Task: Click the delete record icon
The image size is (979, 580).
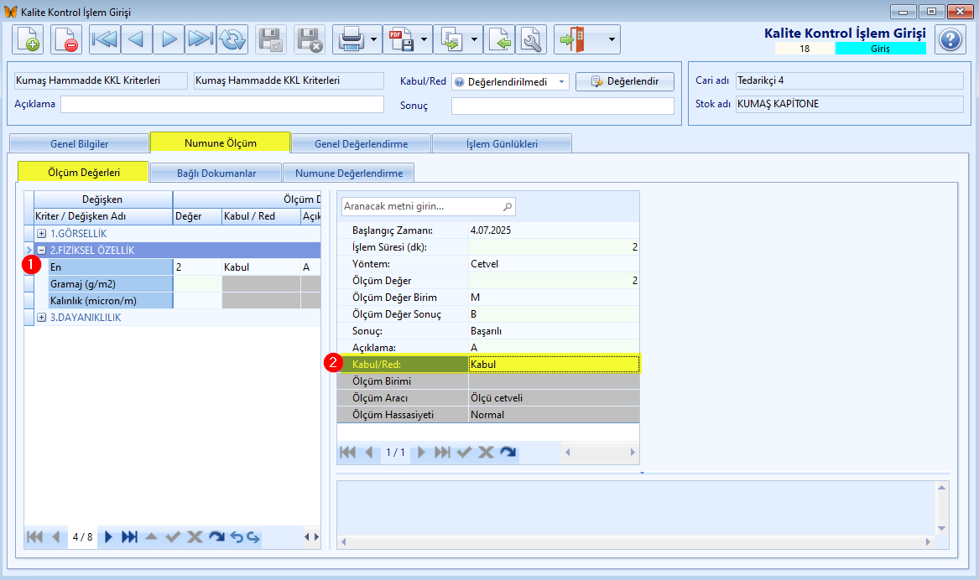Action: [x=65, y=39]
